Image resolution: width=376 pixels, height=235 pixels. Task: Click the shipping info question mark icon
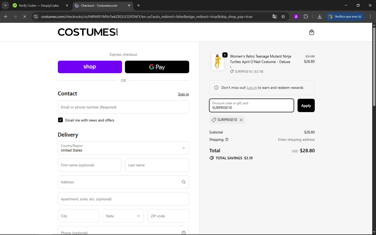click(x=227, y=140)
